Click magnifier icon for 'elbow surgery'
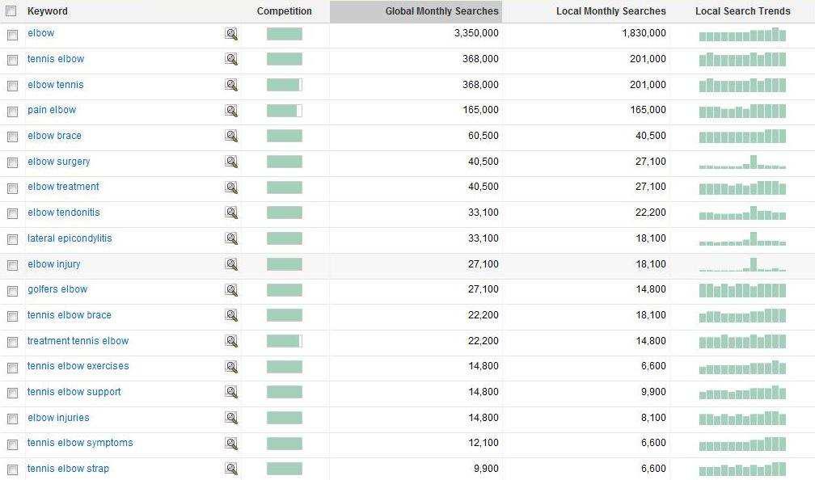Image resolution: width=815 pixels, height=480 pixels. coord(231,162)
